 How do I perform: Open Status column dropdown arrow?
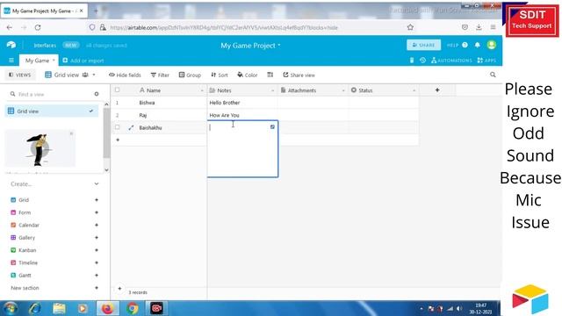(414, 90)
